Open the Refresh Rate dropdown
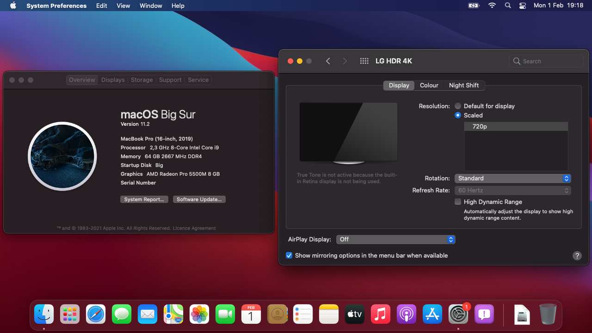 512,190
